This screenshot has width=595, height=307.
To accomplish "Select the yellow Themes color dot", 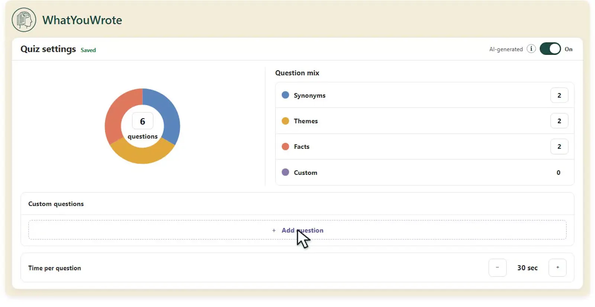I will click(x=285, y=121).
